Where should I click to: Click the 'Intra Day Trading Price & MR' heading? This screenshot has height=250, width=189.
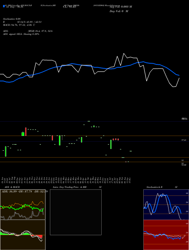click(x=70, y=187)
